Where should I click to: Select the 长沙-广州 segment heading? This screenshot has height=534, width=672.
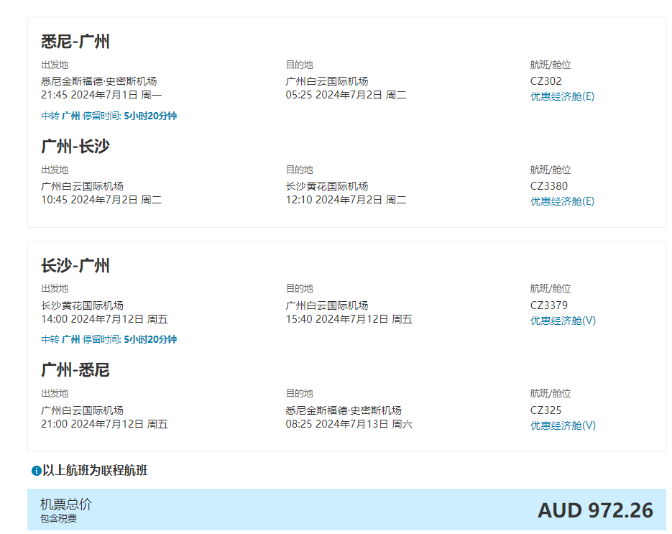pos(75,266)
